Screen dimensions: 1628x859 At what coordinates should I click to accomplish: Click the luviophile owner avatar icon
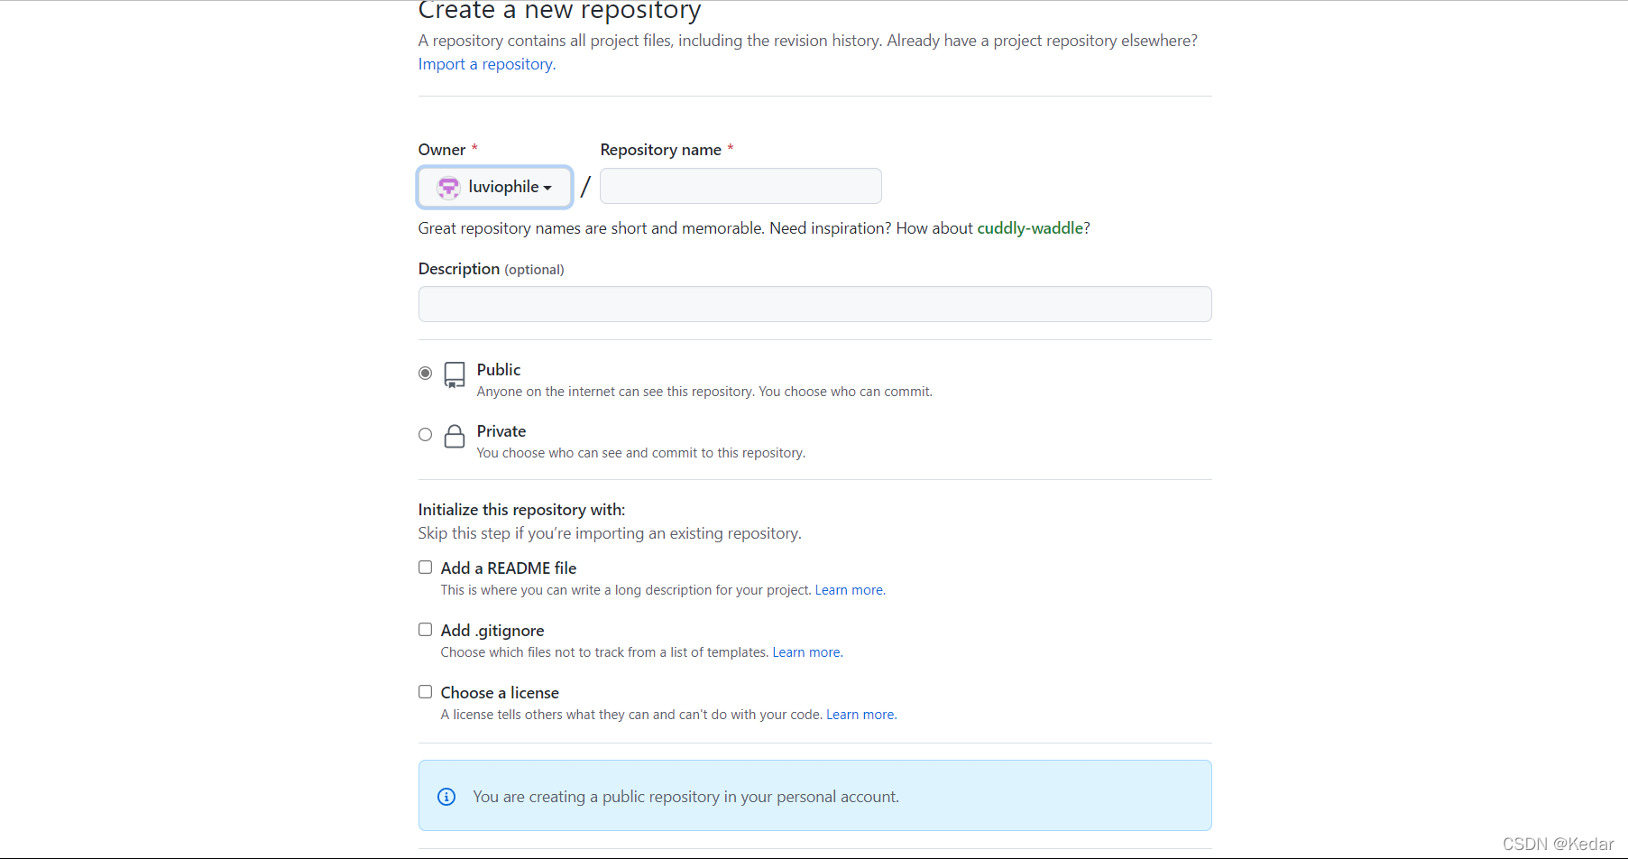(448, 188)
